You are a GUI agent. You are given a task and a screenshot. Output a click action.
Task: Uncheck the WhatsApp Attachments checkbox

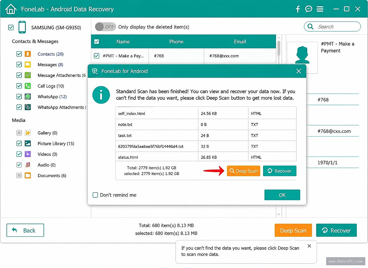(x=19, y=107)
